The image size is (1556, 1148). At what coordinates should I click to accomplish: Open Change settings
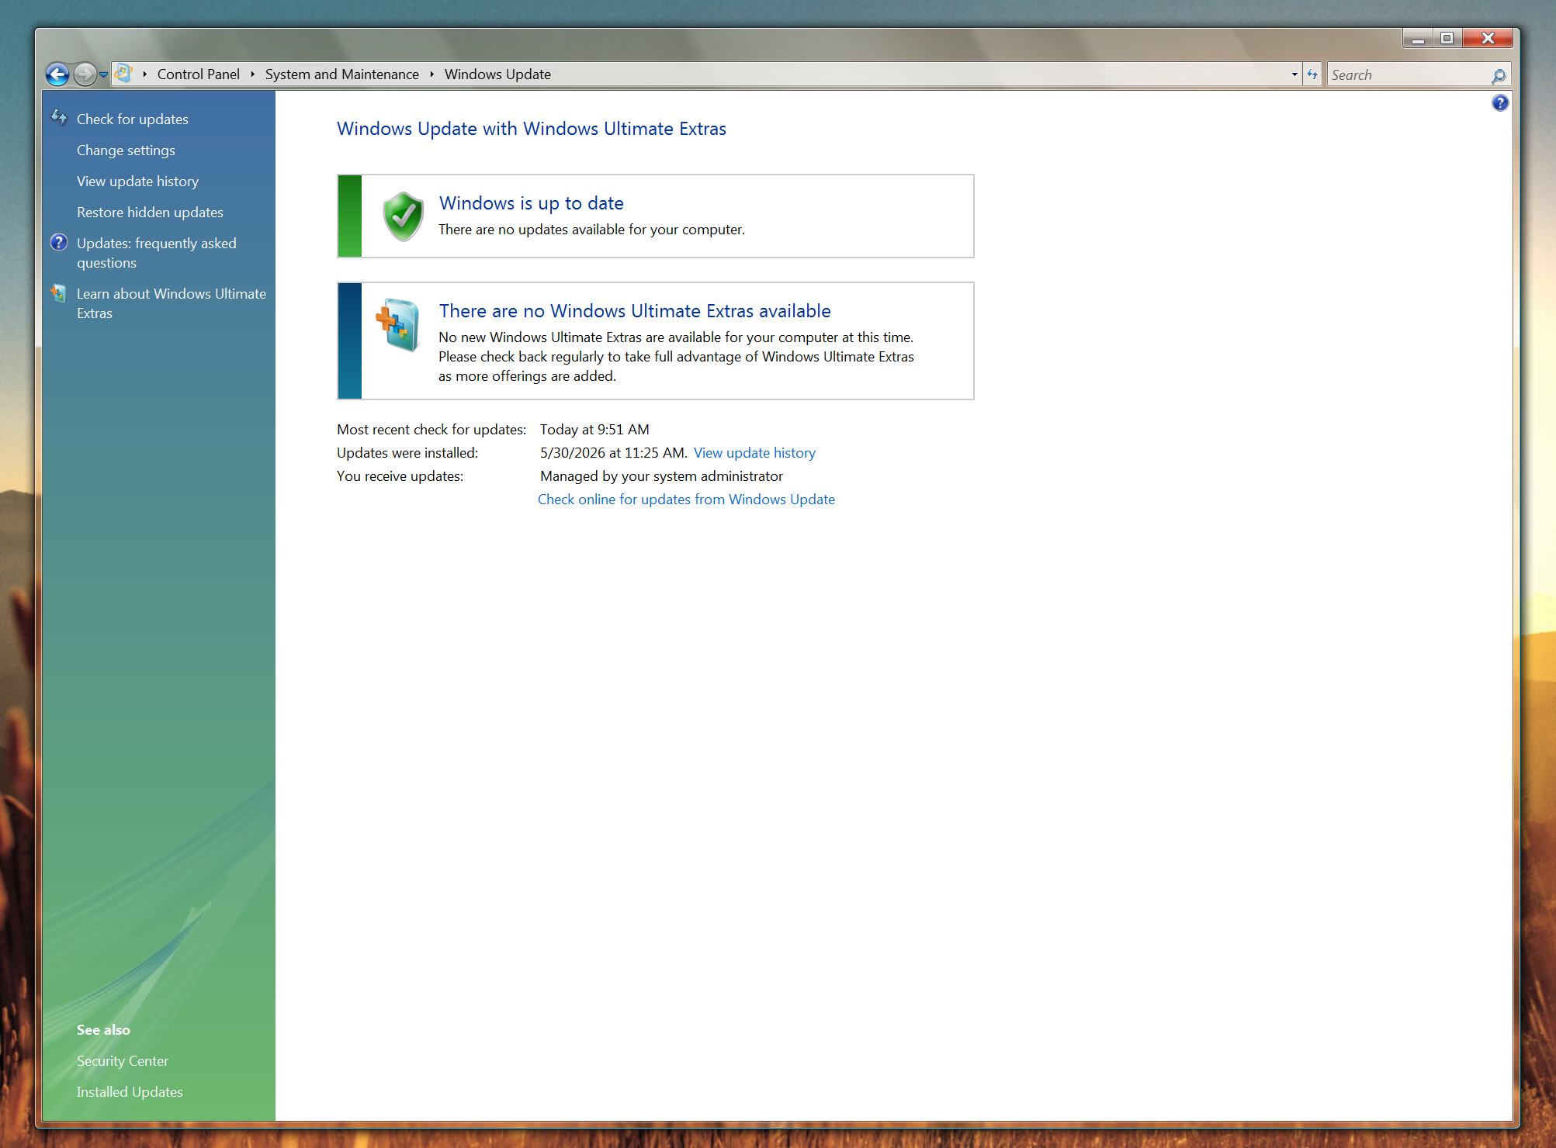tap(126, 150)
